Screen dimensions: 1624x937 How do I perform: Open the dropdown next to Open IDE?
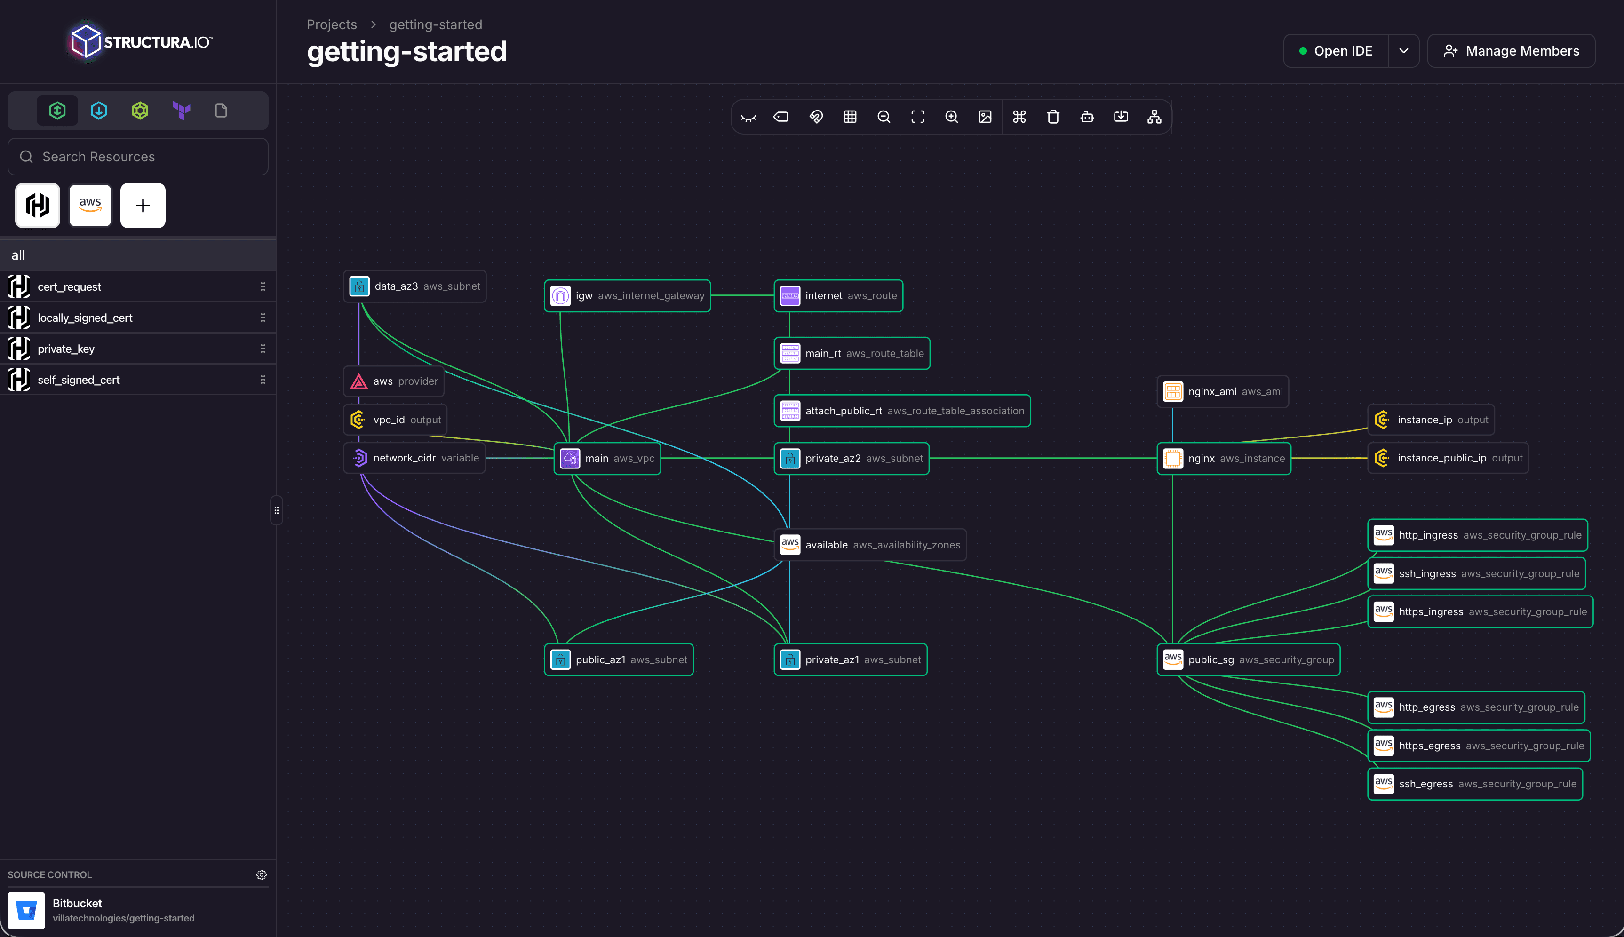1404,50
